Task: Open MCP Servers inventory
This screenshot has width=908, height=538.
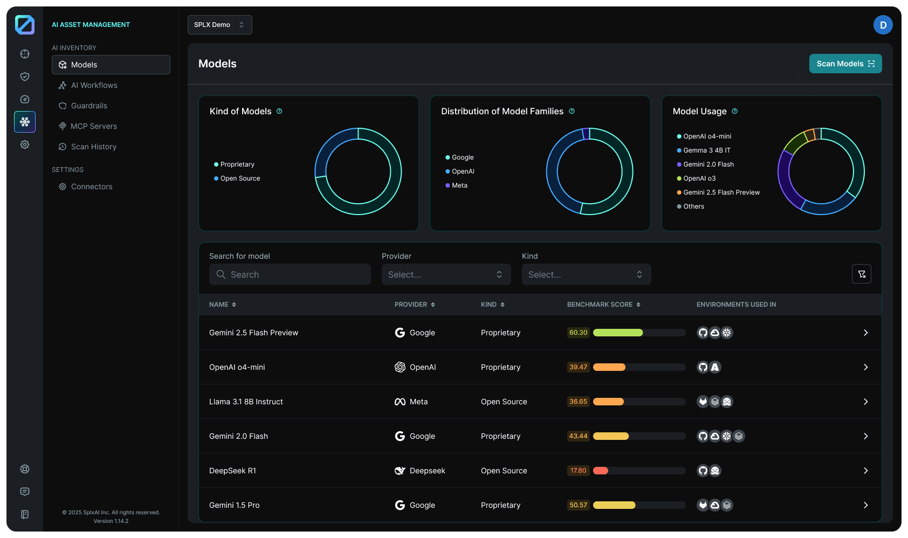Action: point(94,126)
